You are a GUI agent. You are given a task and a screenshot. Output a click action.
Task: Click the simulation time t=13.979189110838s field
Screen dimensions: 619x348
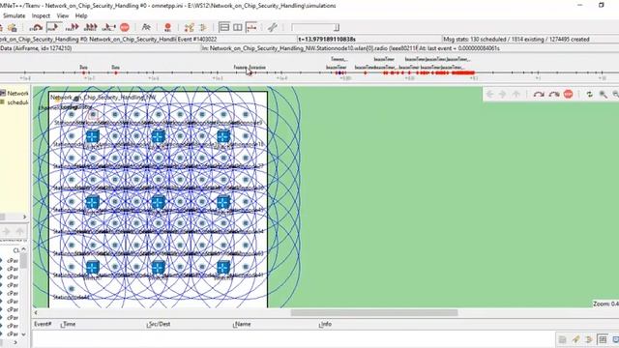pyautogui.click(x=327, y=39)
